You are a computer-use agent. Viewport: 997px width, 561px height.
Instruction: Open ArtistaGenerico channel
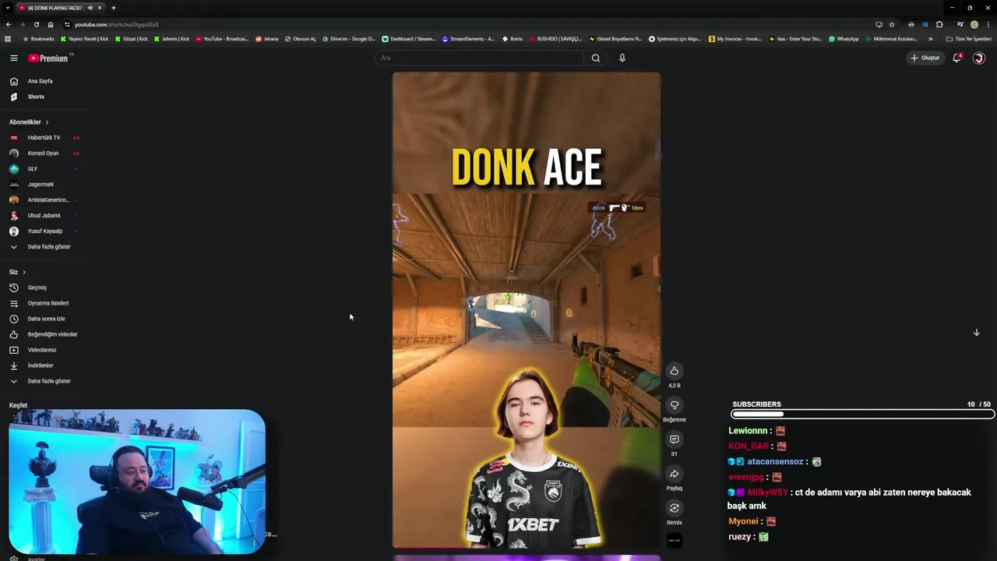click(48, 200)
